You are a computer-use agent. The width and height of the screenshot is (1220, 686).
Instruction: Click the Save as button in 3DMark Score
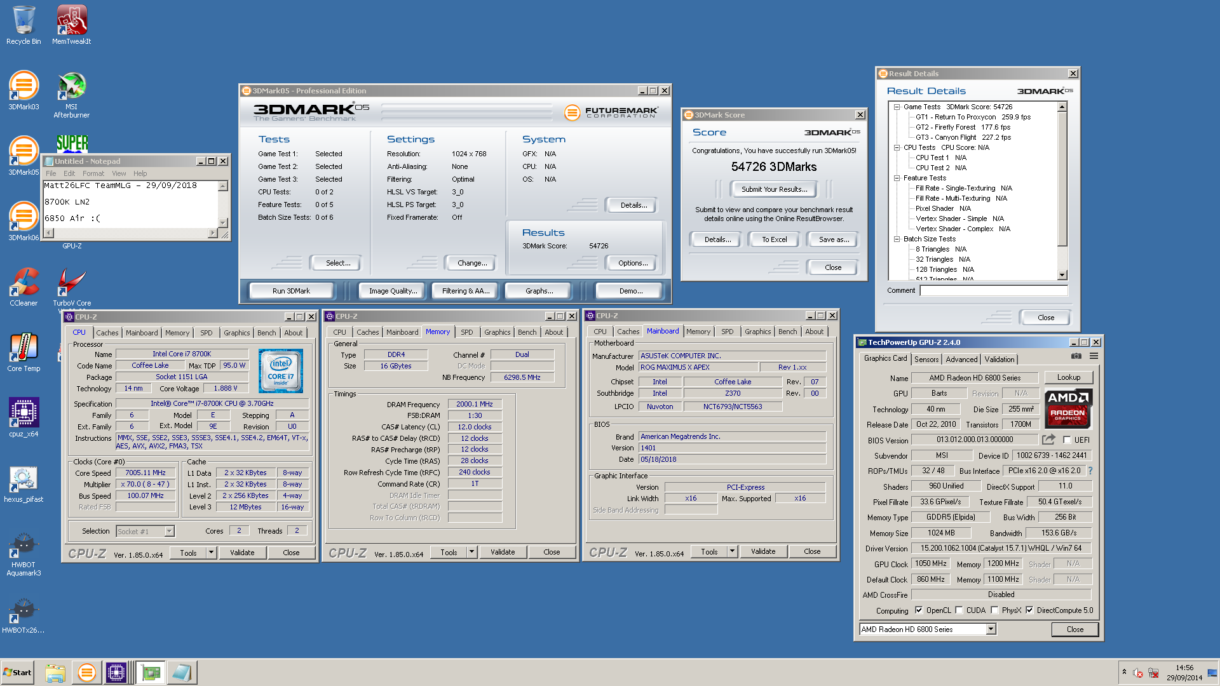(833, 239)
